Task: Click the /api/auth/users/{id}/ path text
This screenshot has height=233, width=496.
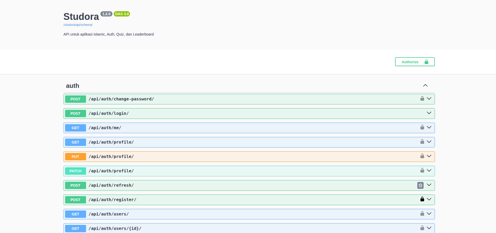Action: [x=115, y=229]
